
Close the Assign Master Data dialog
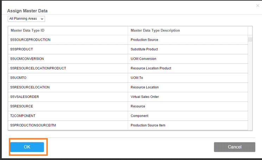[257, 6]
